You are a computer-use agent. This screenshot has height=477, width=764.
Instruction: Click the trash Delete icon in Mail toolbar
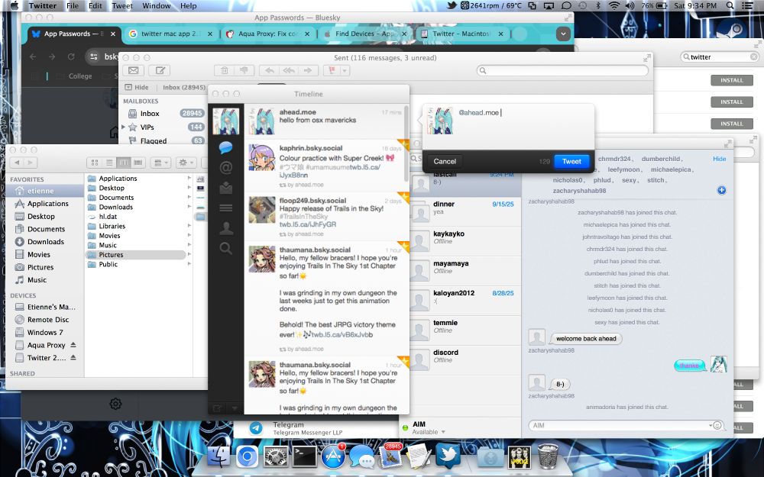(224, 70)
